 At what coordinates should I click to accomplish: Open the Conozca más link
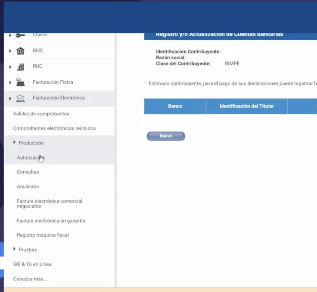coord(31,279)
